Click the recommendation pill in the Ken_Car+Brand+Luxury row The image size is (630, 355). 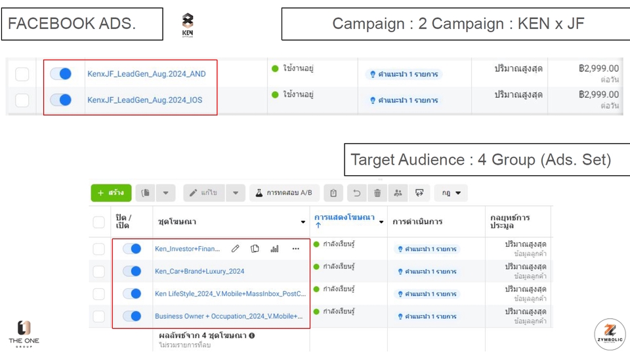427,272
